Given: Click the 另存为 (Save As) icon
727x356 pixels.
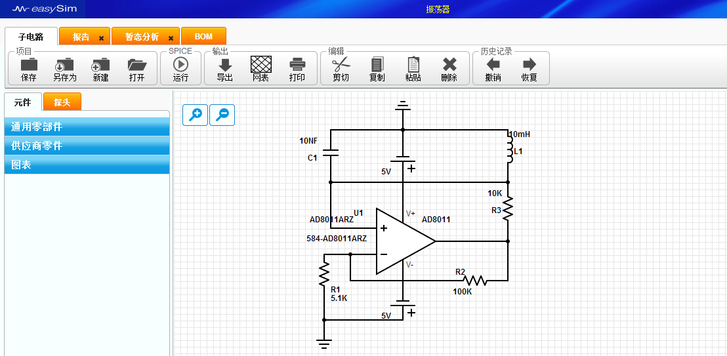Looking at the screenshot, I should [x=64, y=64].
